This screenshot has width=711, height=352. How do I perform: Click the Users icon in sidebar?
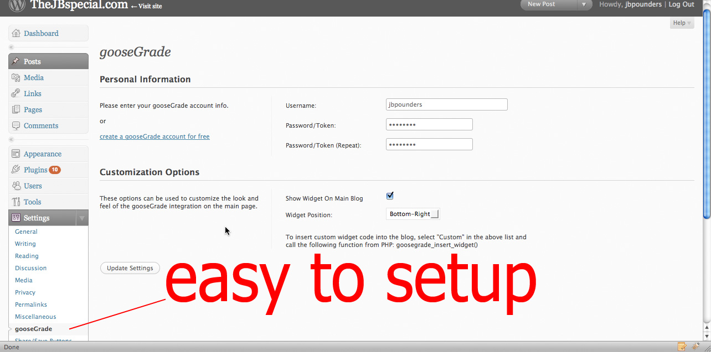click(16, 186)
